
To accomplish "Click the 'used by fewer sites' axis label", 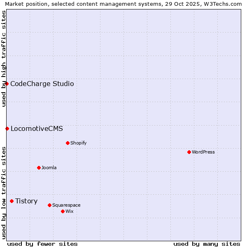I will pos(42,244).
